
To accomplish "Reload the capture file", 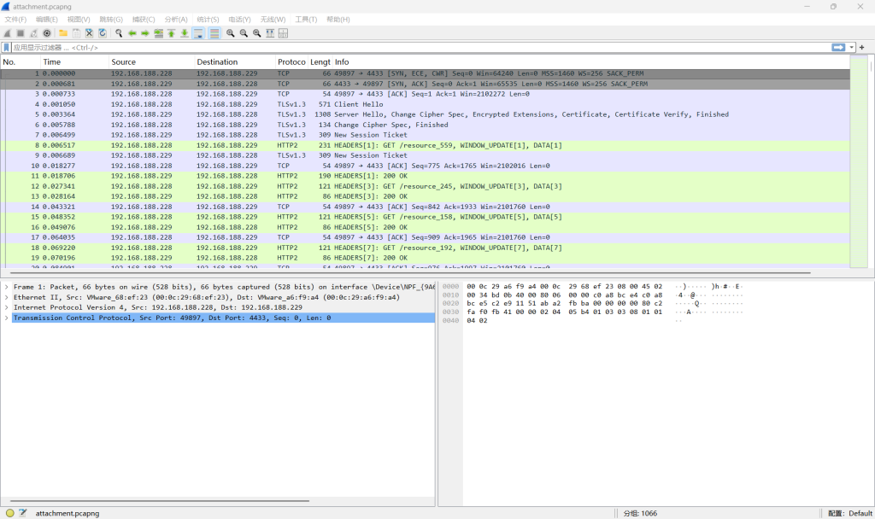I will tap(103, 33).
